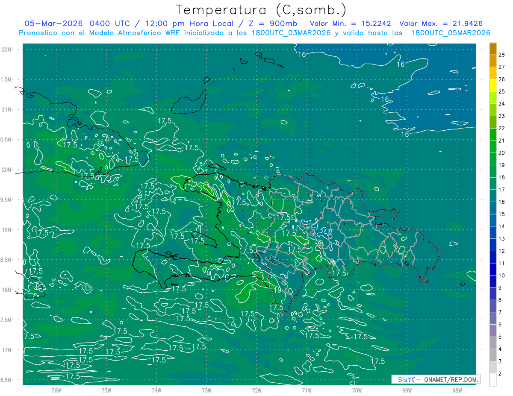Click the '69W' longitude axis label
The width and height of the screenshot is (513, 396).
(x=407, y=390)
